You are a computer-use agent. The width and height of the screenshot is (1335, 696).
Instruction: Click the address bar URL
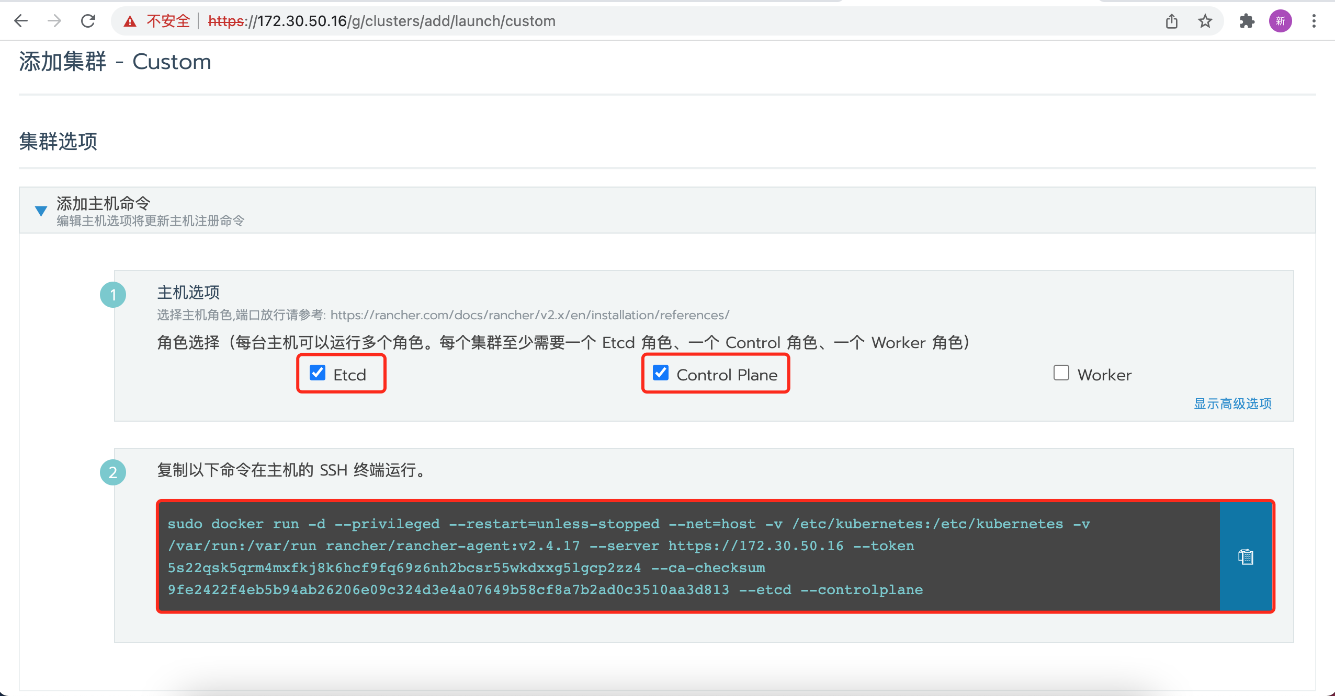click(382, 21)
